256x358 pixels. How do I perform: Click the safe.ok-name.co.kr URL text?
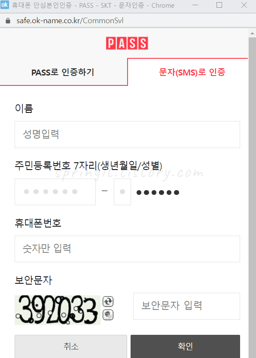click(x=70, y=21)
